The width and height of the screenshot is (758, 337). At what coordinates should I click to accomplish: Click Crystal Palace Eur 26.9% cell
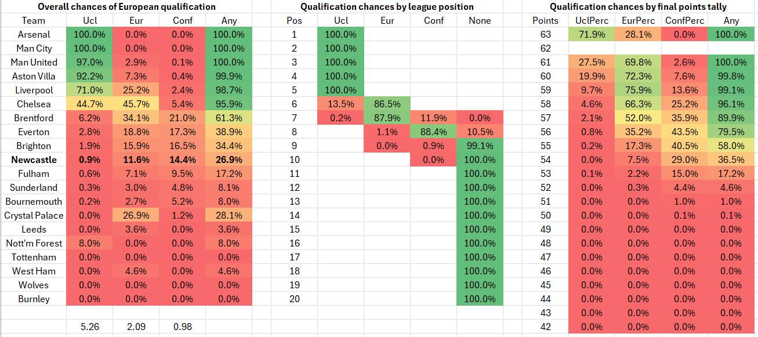pos(136,215)
